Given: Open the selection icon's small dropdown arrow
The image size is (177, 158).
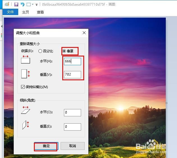Looking at the screenshot, I should [33, 4].
